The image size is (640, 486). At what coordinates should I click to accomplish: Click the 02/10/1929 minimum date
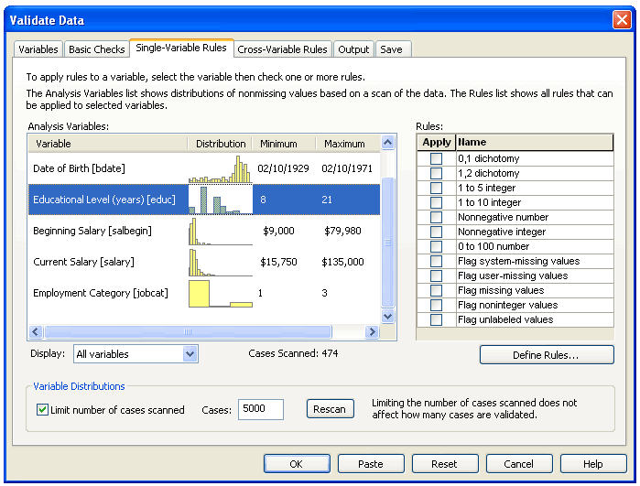[283, 168]
